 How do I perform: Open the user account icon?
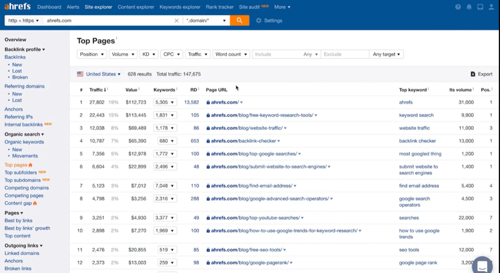[491, 7]
